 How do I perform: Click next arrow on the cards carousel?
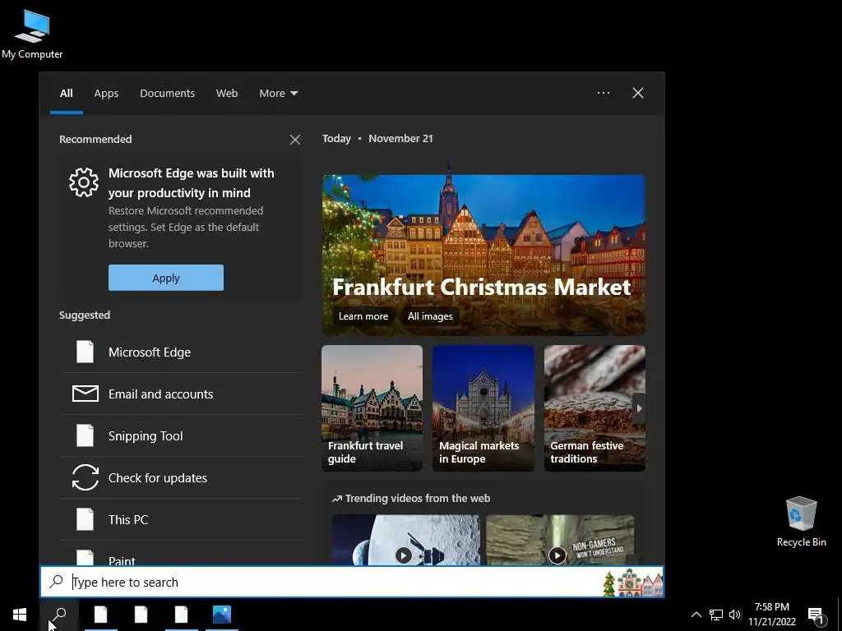pos(639,408)
